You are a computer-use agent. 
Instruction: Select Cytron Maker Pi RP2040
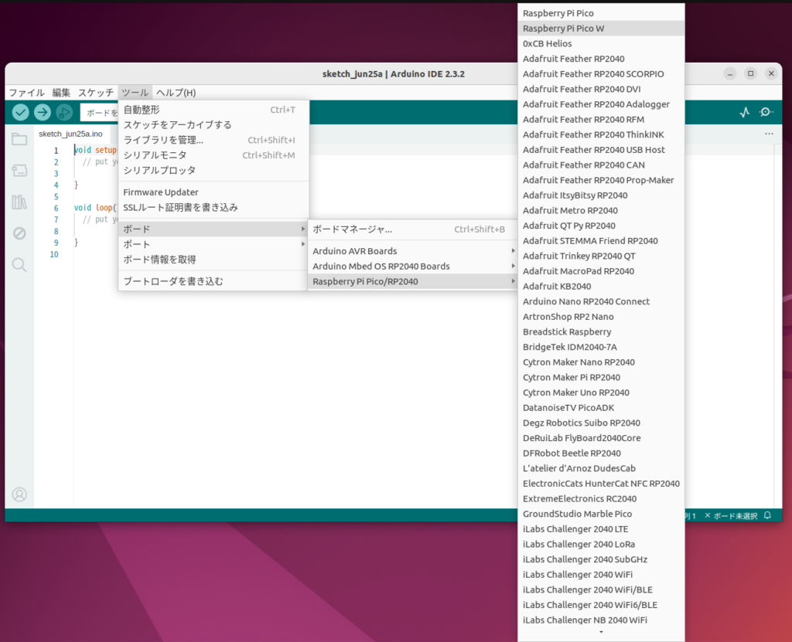click(x=601, y=377)
